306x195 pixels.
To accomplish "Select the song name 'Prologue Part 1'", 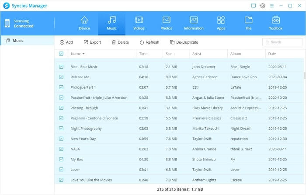I will (x=83, y=87).
